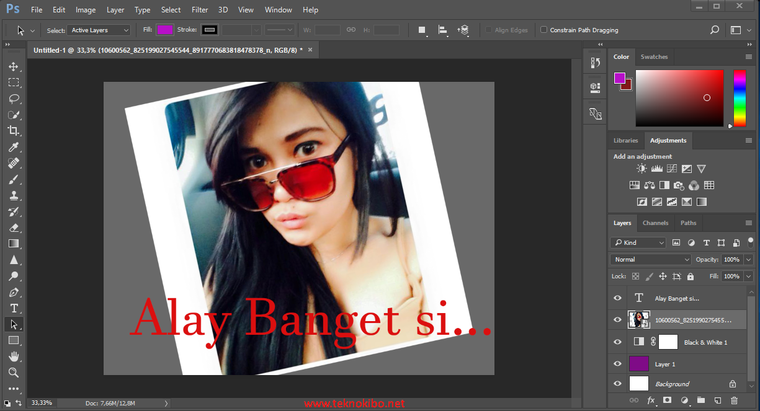Screen dimensions: 760x411
Task: Open the History panel icon
Action: 596,63
